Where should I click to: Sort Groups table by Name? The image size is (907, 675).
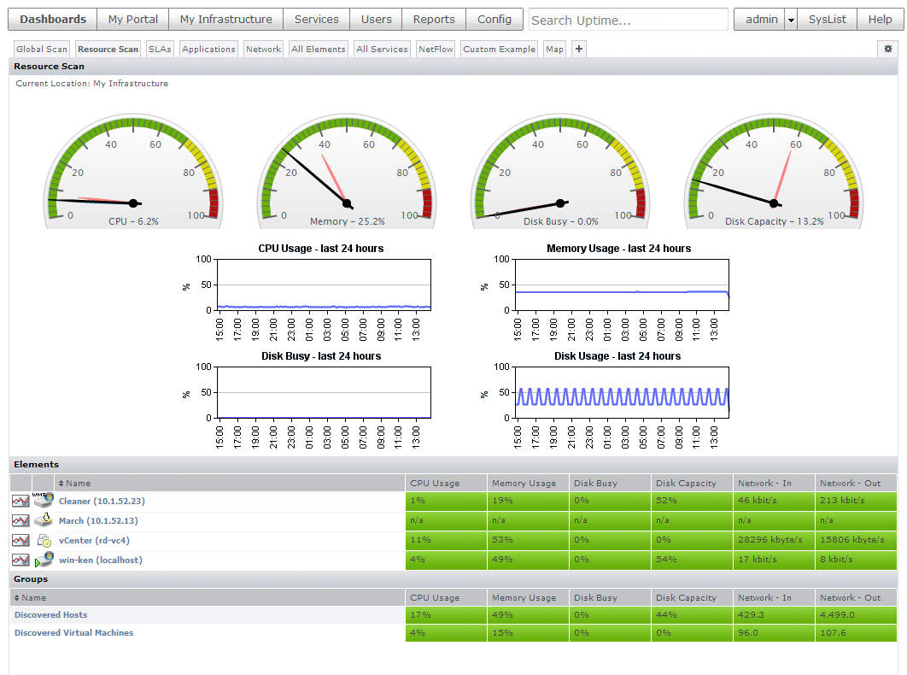coord(30,598)
